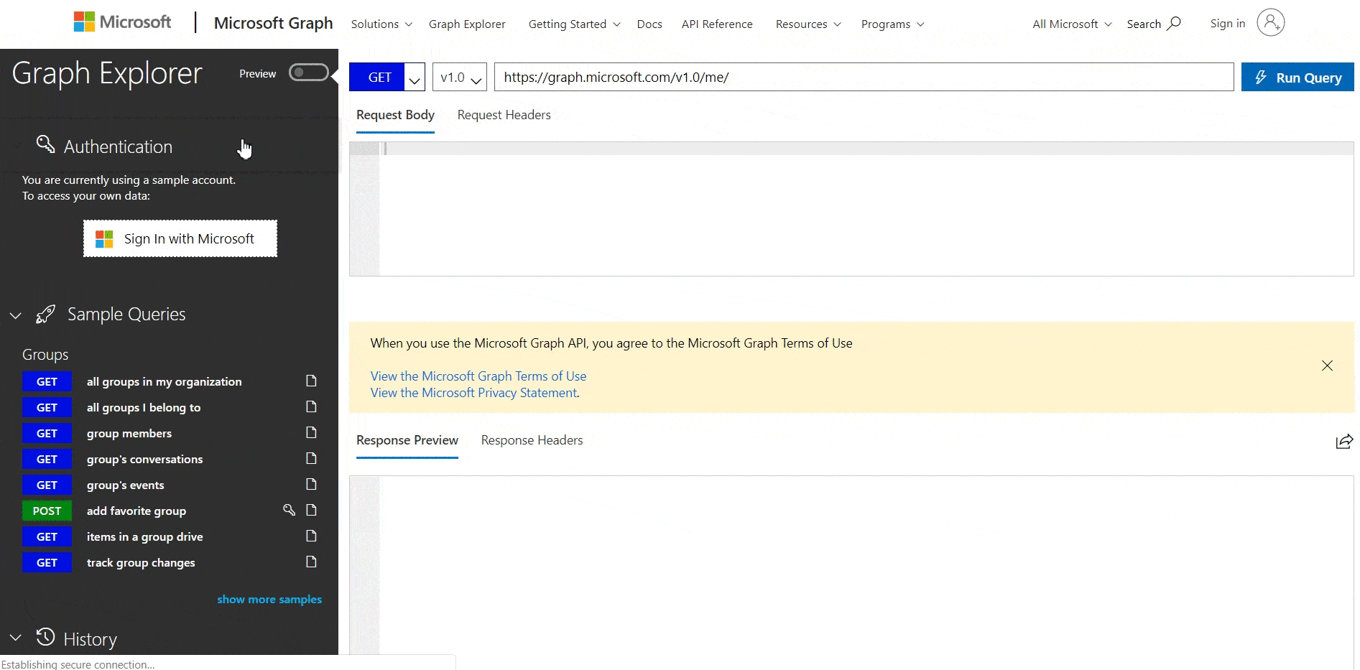View the Microsoft Graph Terms of Use
The height and width of the screenshot is (670, 1360).
pyautogui.click(x=478, y=376)
